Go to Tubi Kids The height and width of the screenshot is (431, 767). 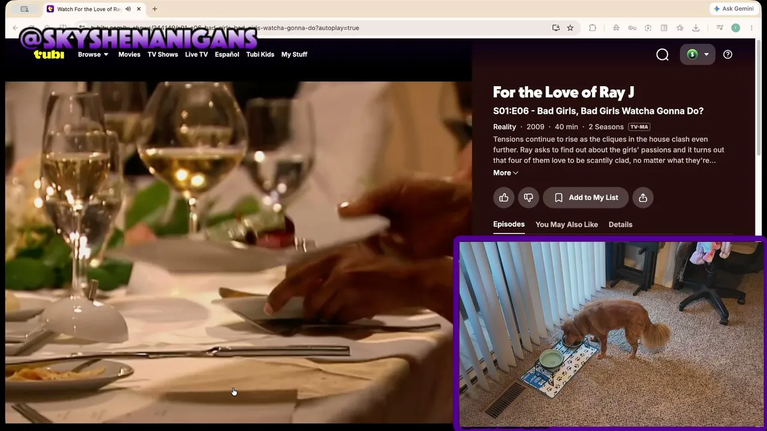[260, 54]
